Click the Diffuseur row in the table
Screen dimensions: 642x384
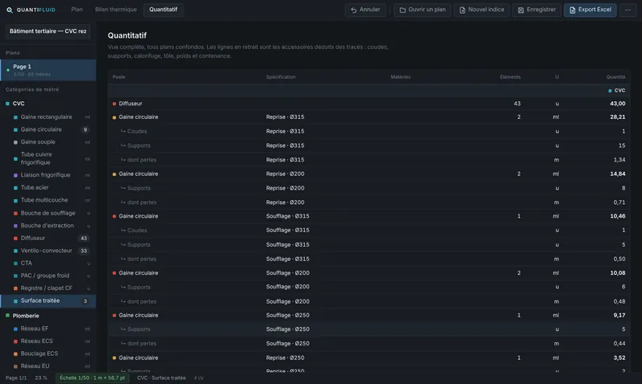[369, 104]
